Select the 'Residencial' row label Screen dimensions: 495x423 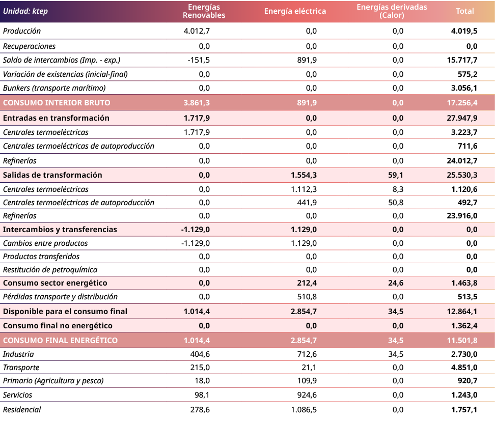[x=22, y=410]
